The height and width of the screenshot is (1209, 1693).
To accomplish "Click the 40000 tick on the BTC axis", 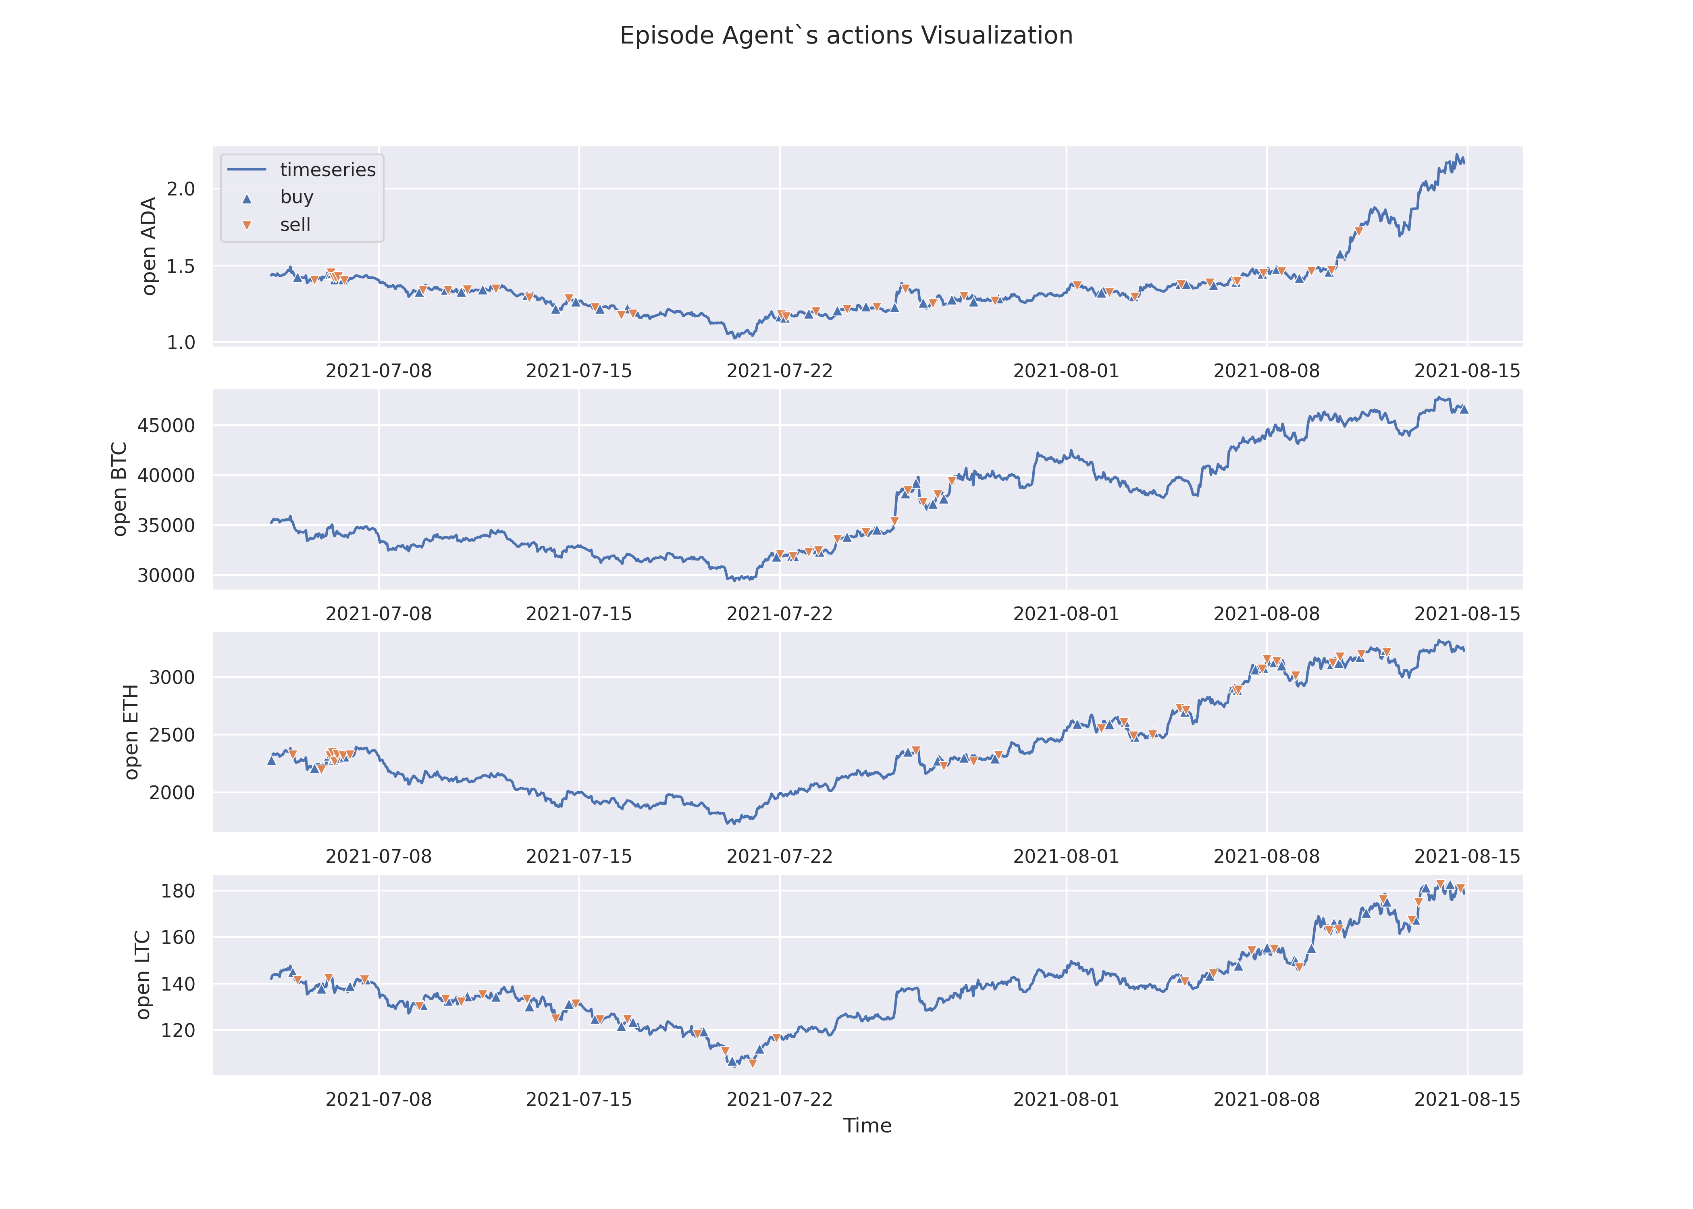I will [166, 476].
